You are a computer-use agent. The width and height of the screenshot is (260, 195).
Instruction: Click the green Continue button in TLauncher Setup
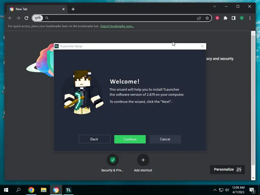tap(130, 139)
